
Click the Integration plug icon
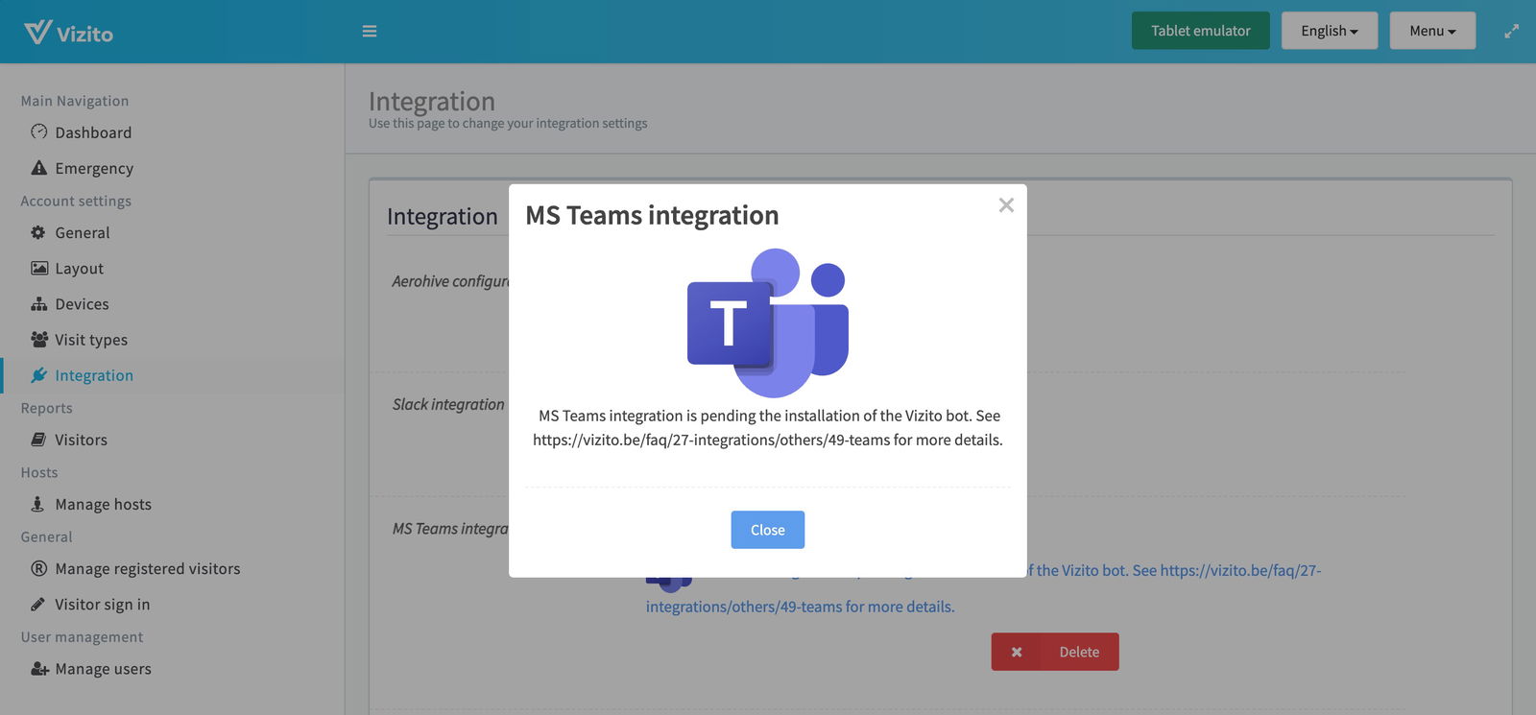(x=38, y=375)
